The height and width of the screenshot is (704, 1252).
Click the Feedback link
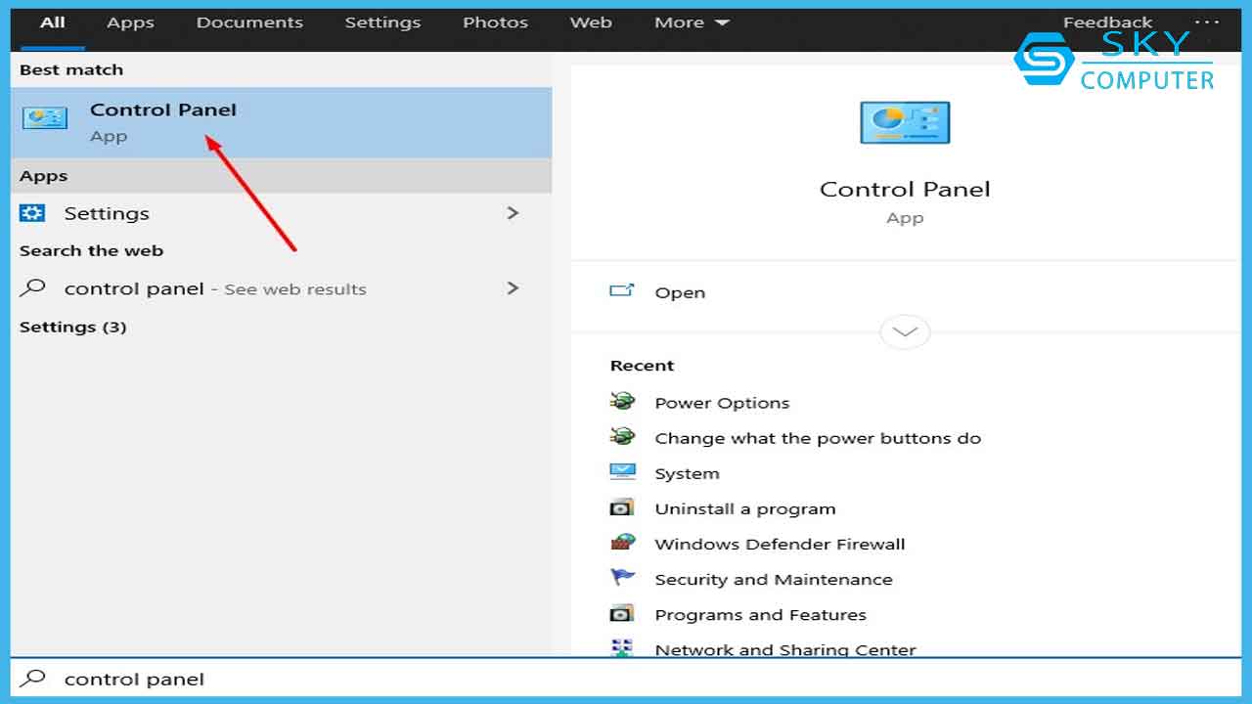click(x=1107, y=22)
